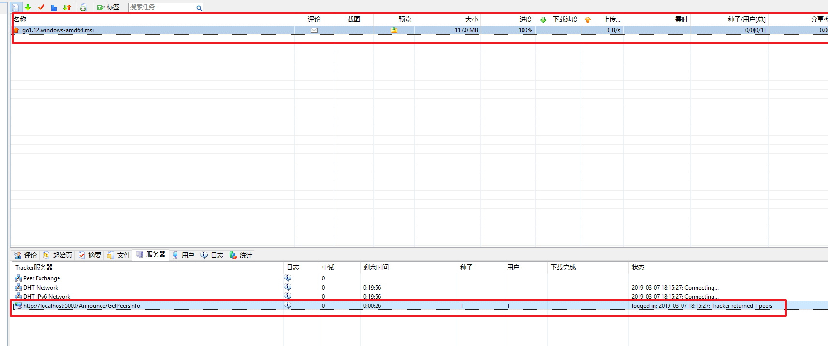
Task: Click the 剩余时间 column header
Action: 376,267
